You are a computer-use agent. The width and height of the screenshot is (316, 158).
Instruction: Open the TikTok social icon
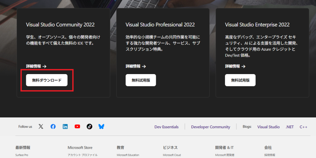(89, 126)
